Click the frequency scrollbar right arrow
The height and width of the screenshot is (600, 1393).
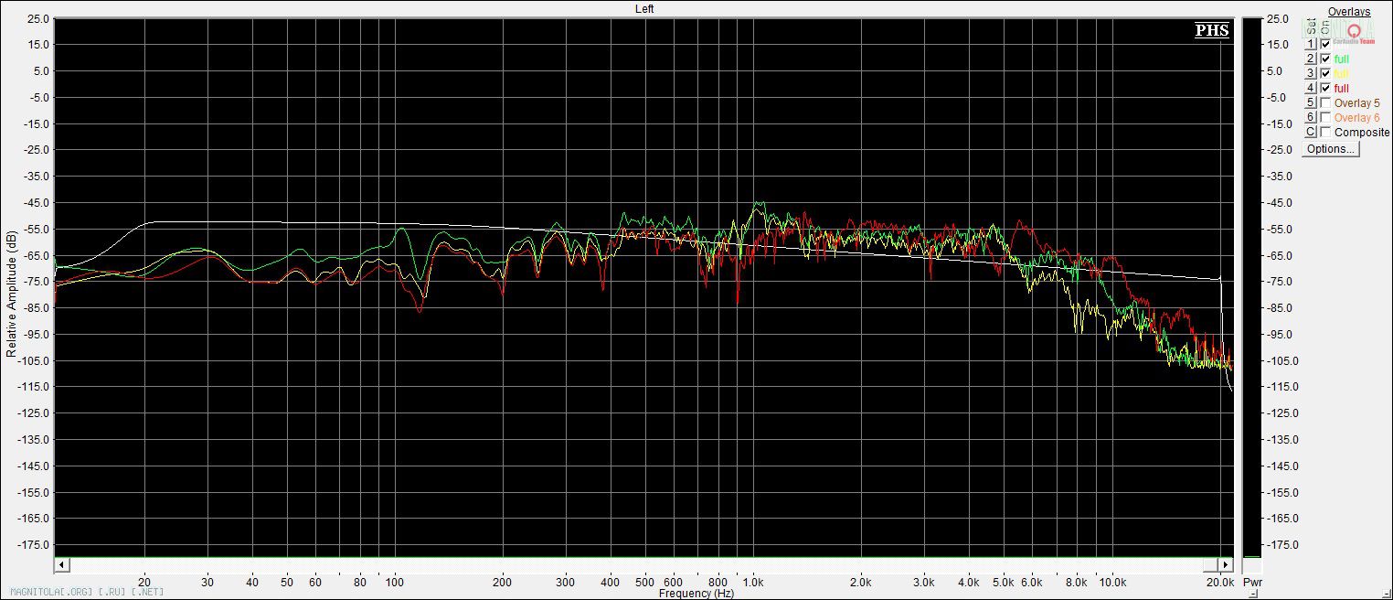coord(1225,564)
